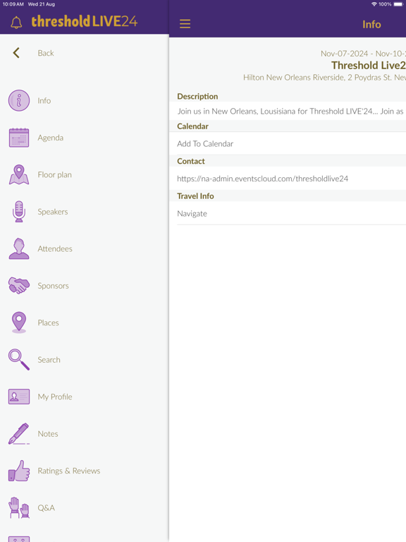Select the Notes menu label
This screenshot has width=406, height=542.
point(48,433)
